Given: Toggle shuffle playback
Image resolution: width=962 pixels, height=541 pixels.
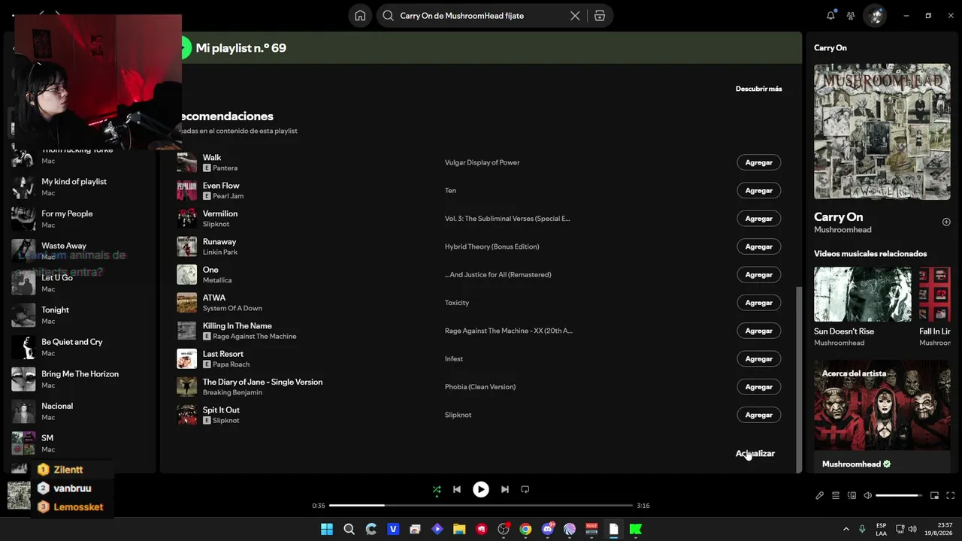Looking at the screenshot, I should (x=437, y=489).
